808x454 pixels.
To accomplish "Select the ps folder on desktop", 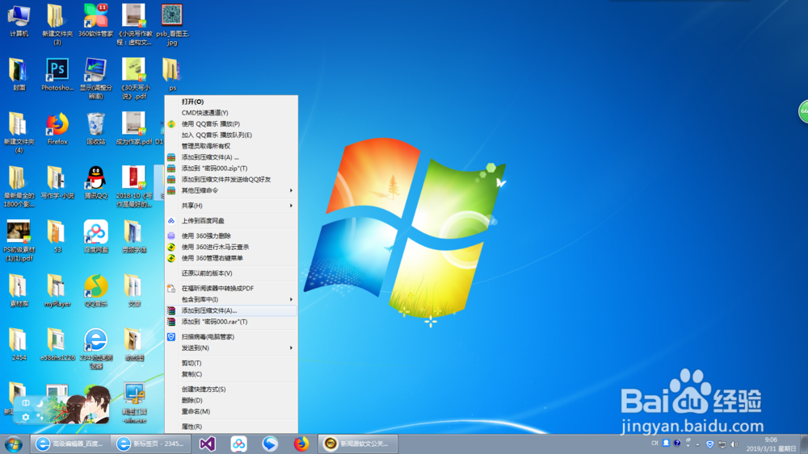I will (172, 74).
